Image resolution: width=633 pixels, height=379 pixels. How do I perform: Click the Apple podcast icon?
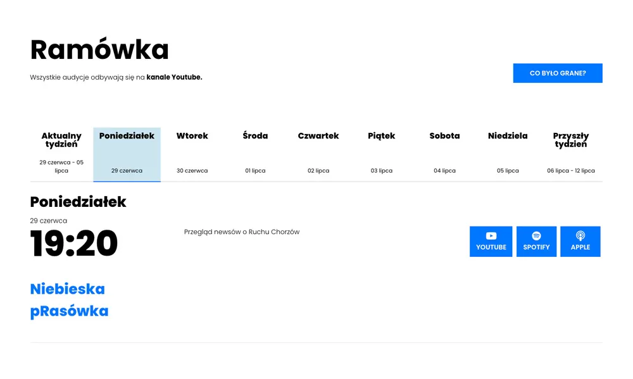click(x=580, y=236)
